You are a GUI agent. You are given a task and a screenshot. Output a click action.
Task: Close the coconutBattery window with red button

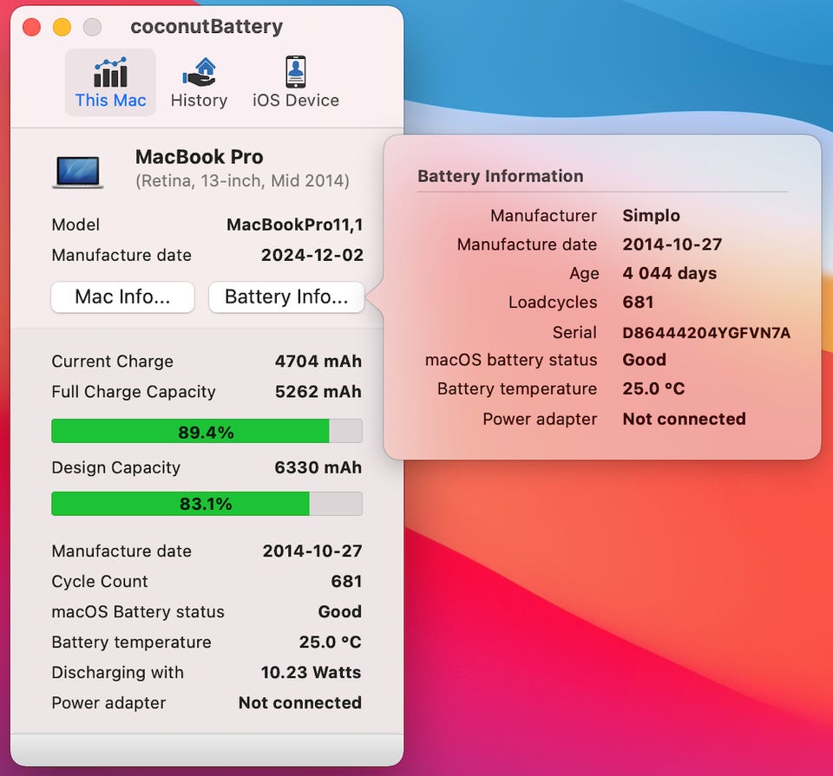point(32,27)
